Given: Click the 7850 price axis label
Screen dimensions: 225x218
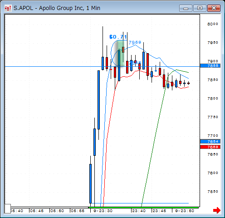Looking at the screenshot, I should pyautogui.click(x=213, y=80).
